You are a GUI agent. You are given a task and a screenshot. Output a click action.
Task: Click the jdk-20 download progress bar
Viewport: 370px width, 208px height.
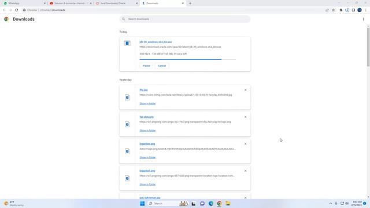[x=187, y=59]
